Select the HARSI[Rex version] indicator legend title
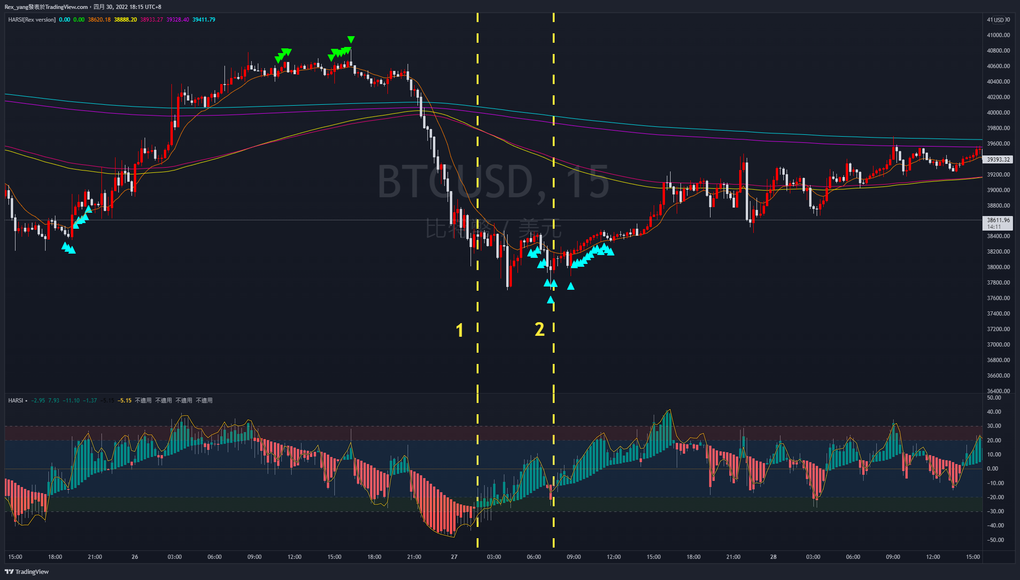The height and width of the screenshot is (580, 1020). 32,20
